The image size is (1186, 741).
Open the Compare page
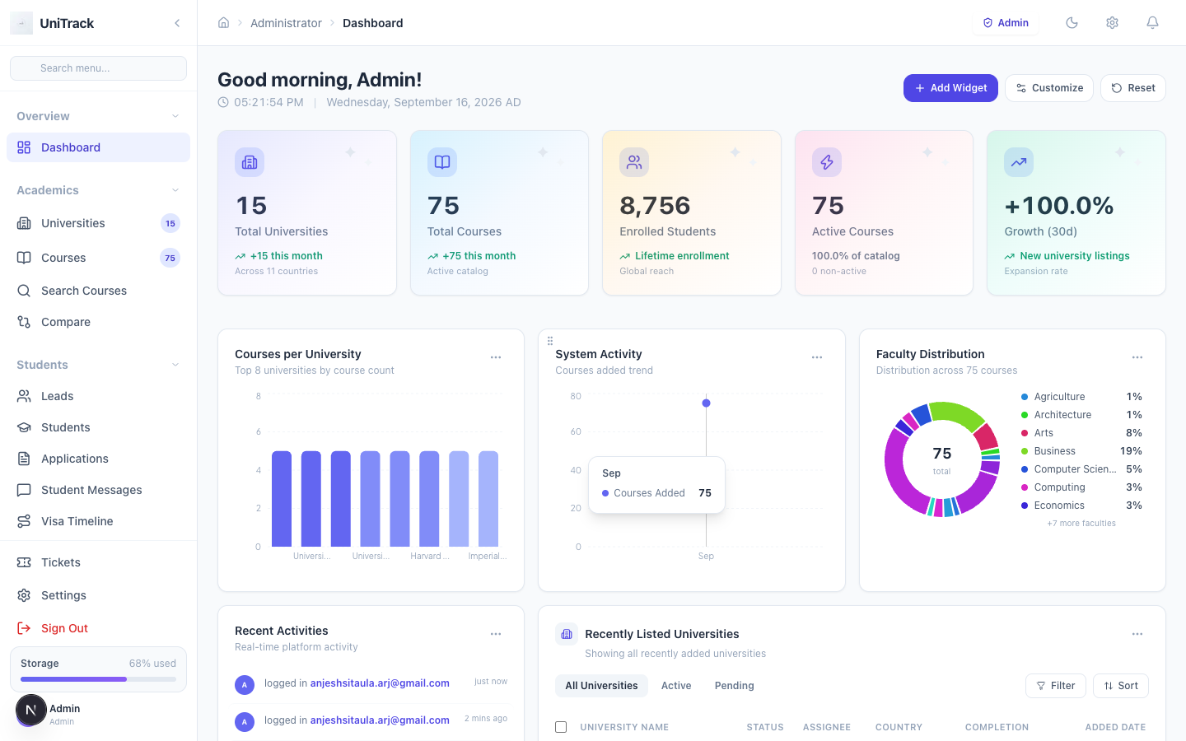click(98, 322)
